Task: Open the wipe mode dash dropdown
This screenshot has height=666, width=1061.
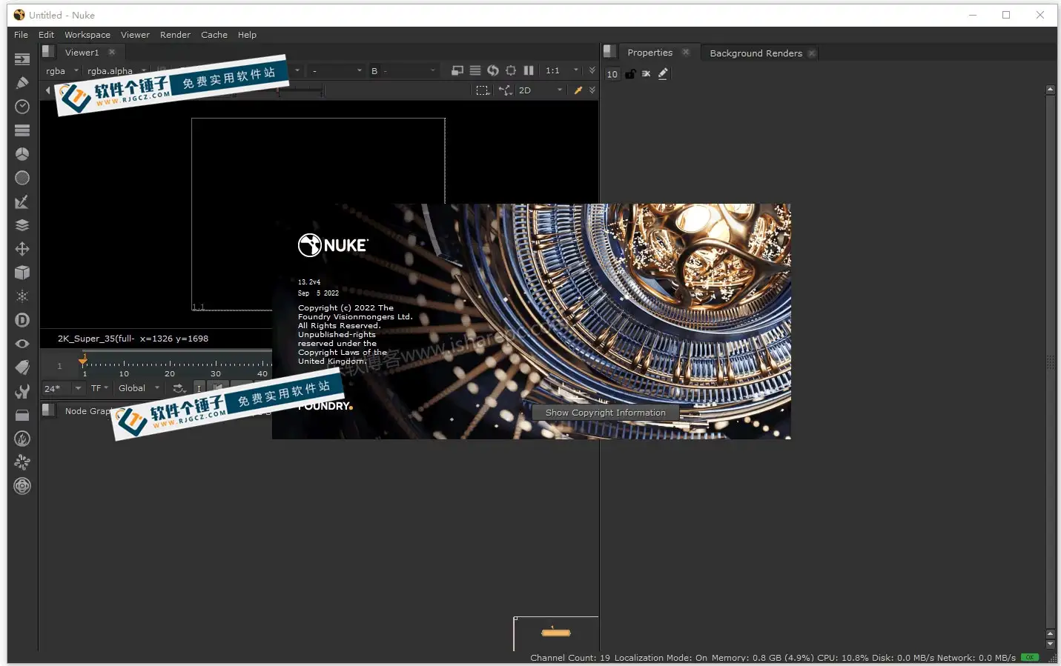Action: 337,71
